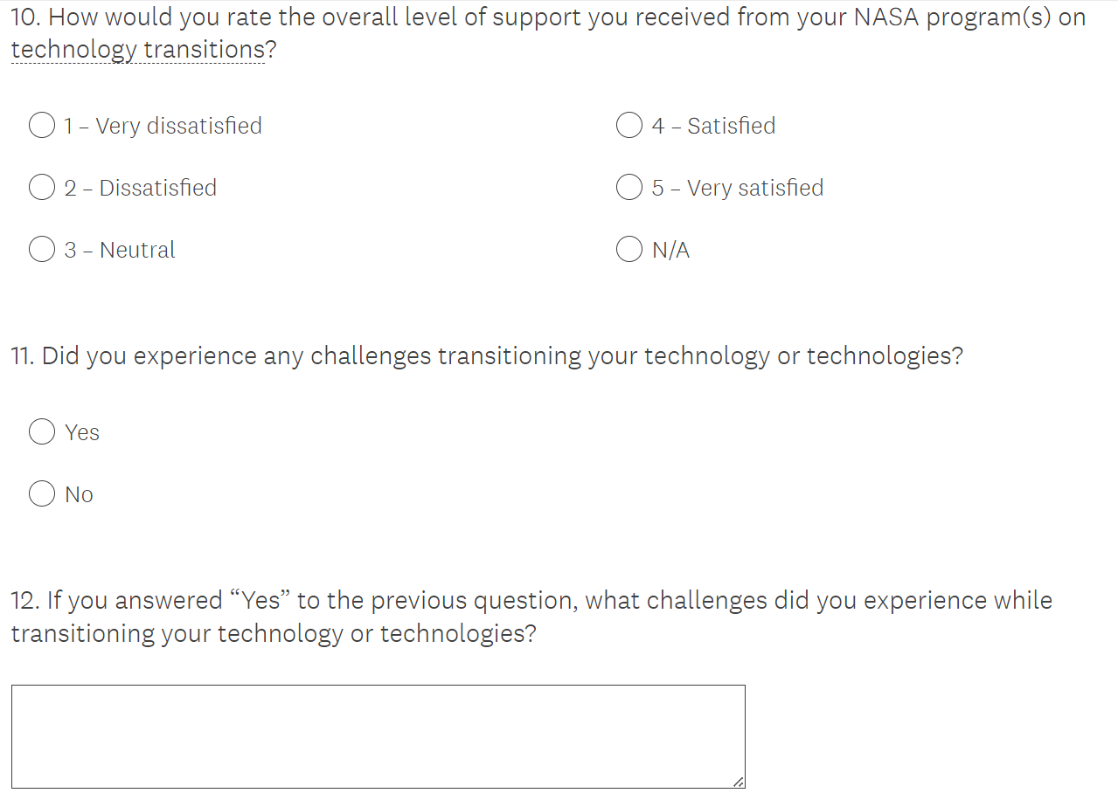Click the 'Very dissatisfied' label text
The height and width of the screenshot is (793, 1118).
pos(178,126)
